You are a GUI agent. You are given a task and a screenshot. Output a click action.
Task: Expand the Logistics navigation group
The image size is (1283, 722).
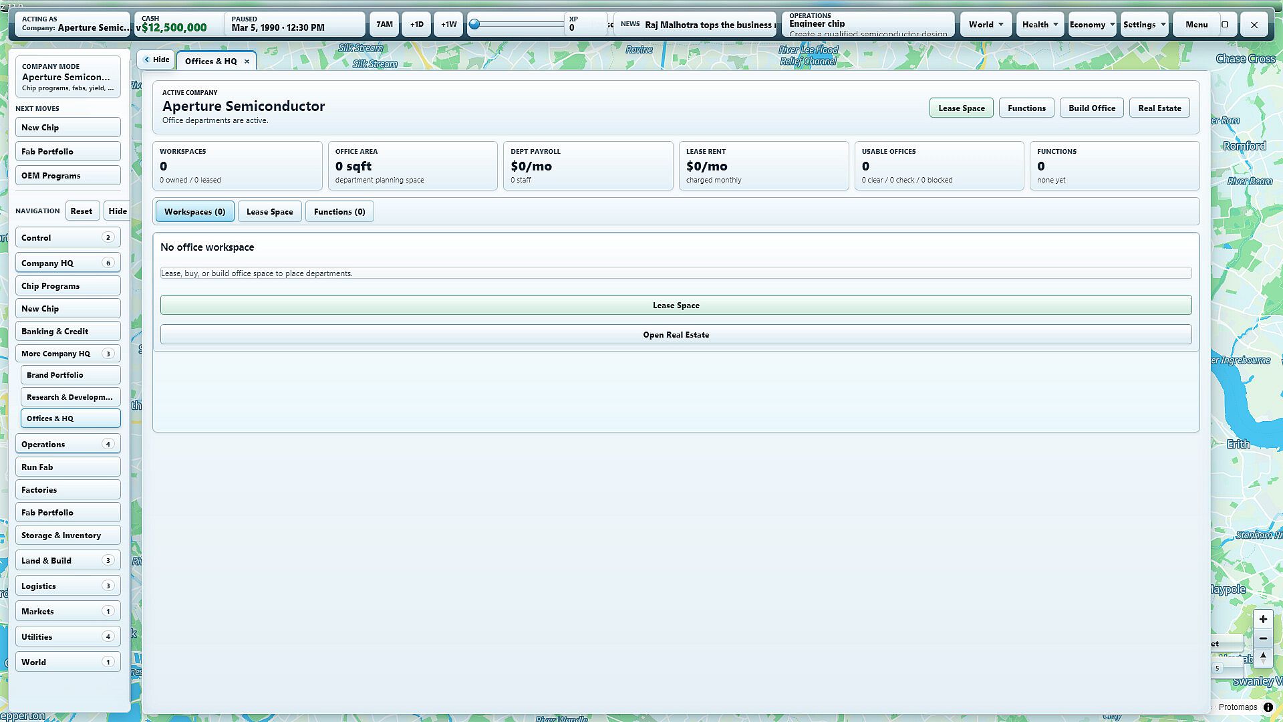(68, 586)
